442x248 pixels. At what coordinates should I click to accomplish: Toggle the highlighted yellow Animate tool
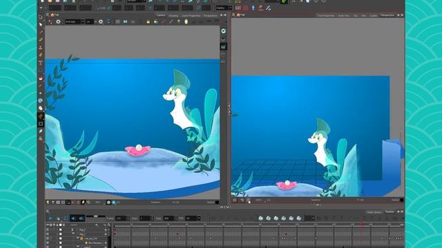pos(41,116)
